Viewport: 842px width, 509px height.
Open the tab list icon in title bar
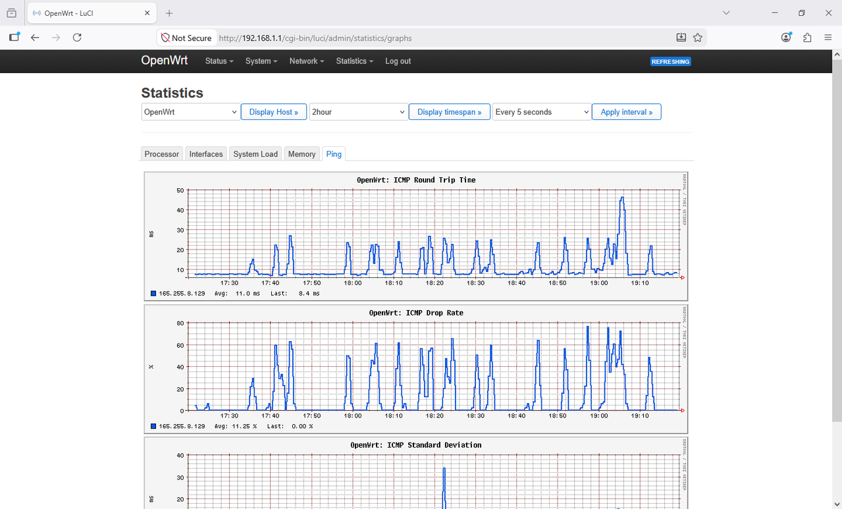[11, 13]
